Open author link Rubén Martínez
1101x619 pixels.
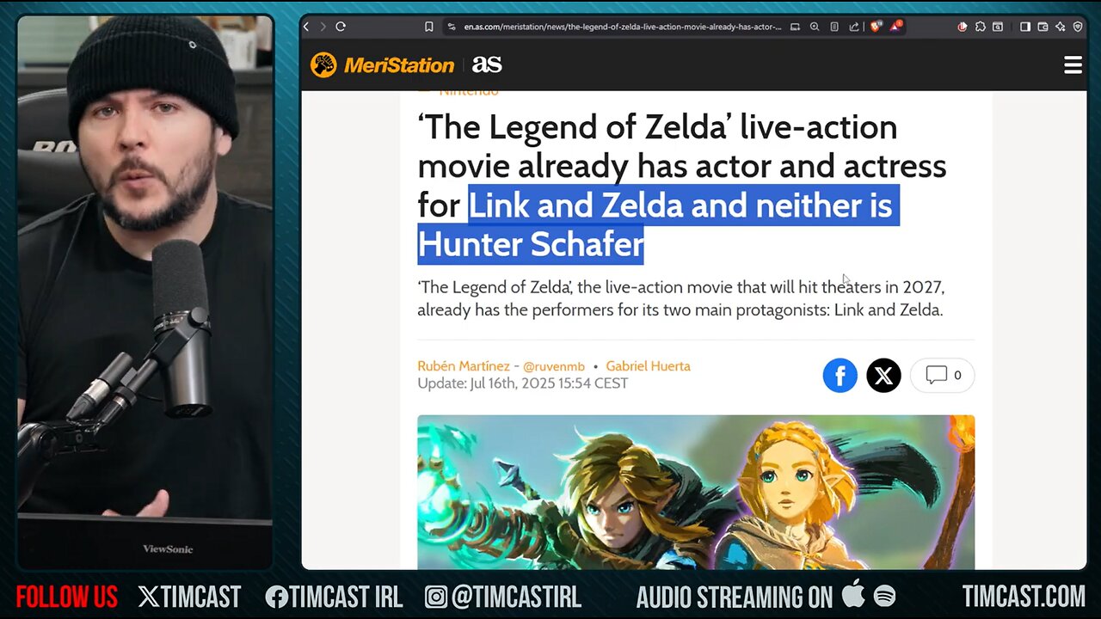pyautogui.click(x=464, y=366)
